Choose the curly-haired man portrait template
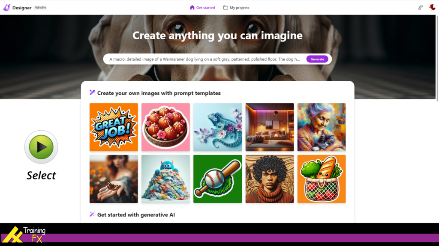439x246 pixels. [x=270, y=179]
